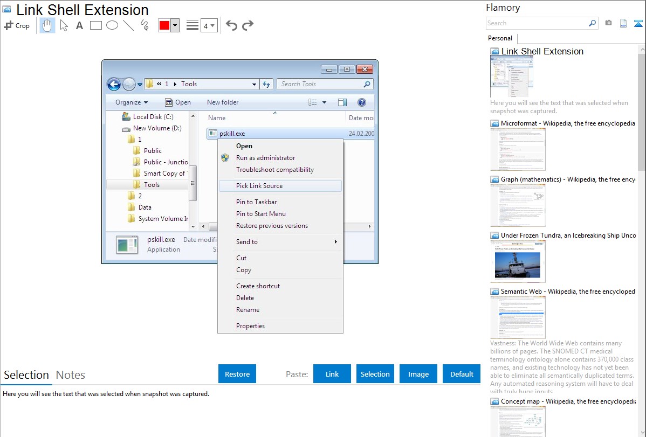Open the Personal tab
The image size is (646, 437).
click(x=500, y=38)
